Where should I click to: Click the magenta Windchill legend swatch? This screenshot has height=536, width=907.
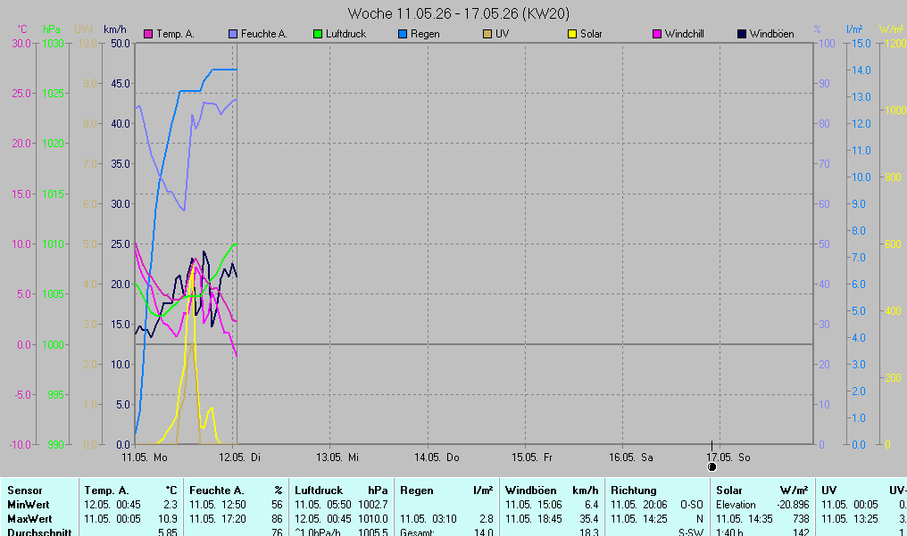(x=656, y=34)
